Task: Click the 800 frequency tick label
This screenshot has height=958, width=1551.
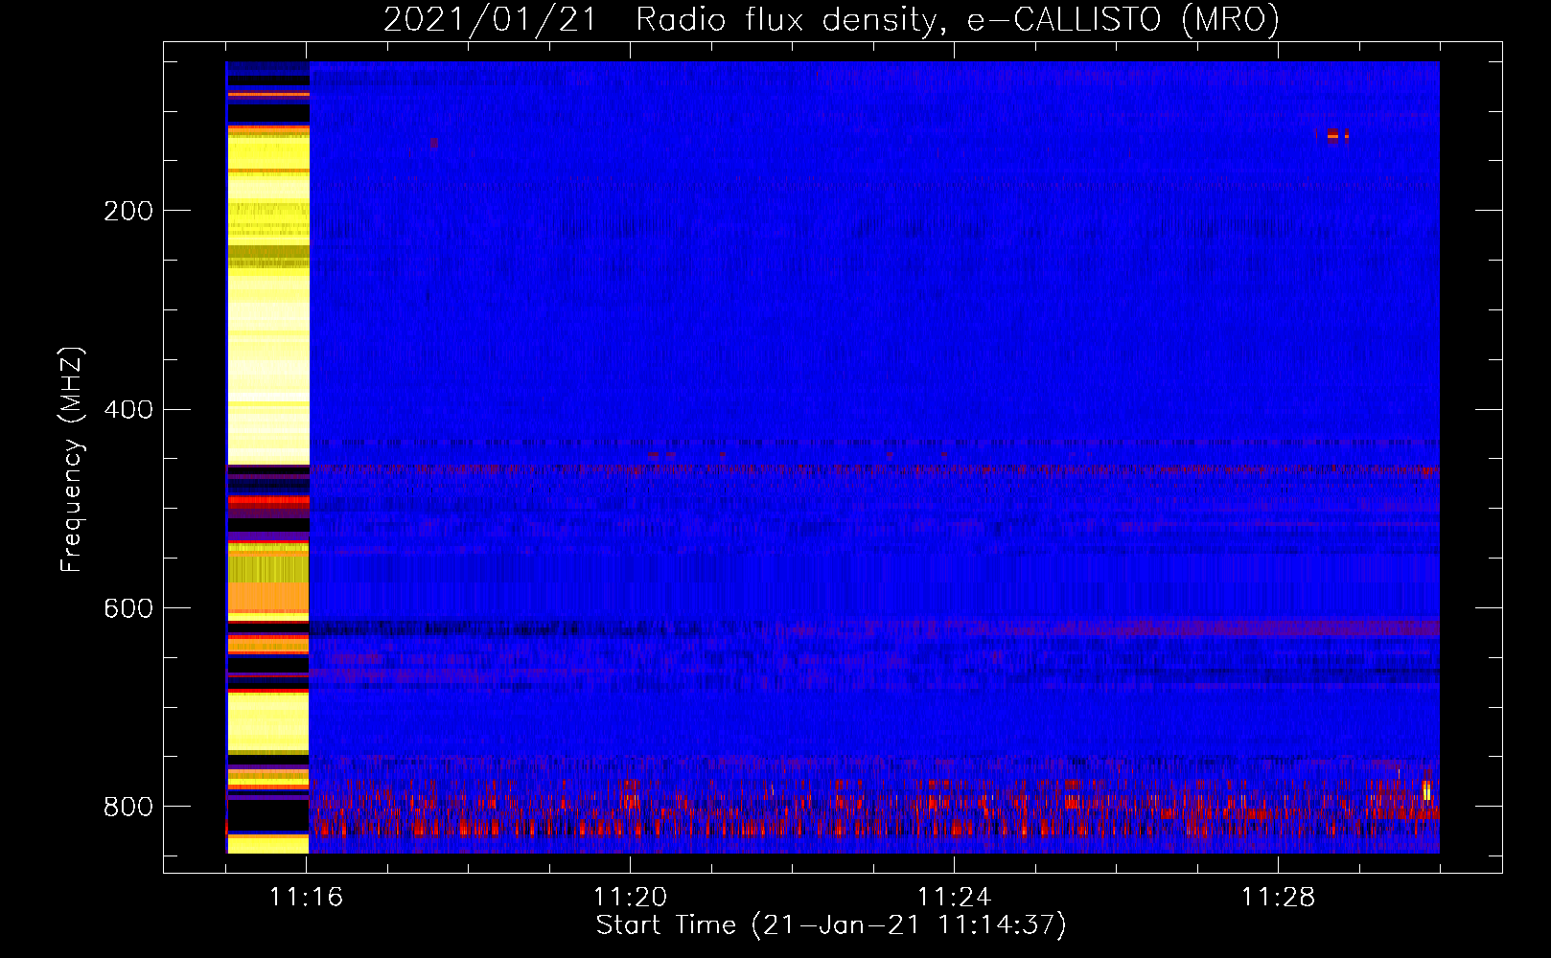Action: [128, 807]
